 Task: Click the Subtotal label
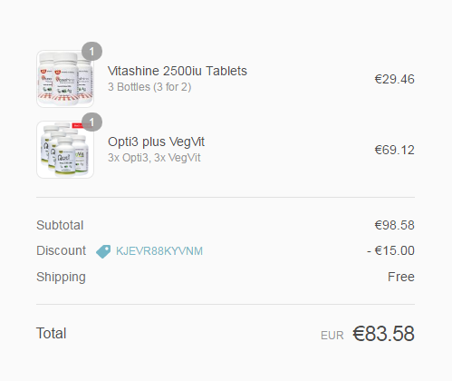(x=60, y=225)
